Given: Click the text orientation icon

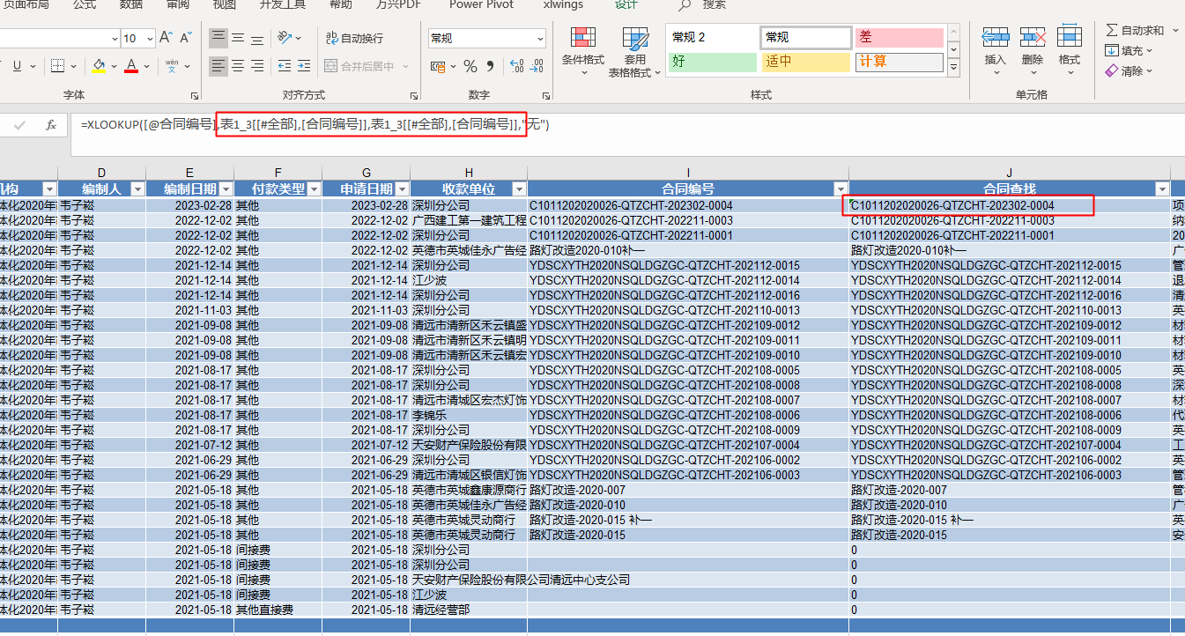Looking at the screenshot, I should 285,38.
